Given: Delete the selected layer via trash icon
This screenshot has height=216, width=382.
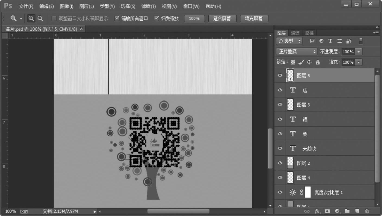Looking at the screenshot, I should coord(367,211).
